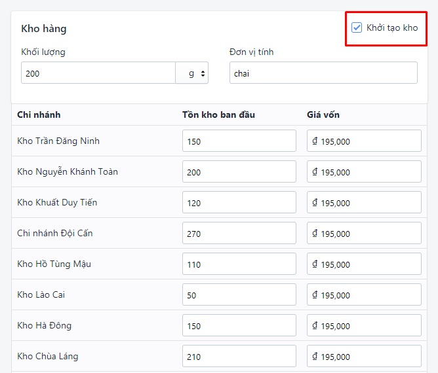
Task: Edit cost price for Chi nhánh Đội Cấn
Action: point(364,233)
